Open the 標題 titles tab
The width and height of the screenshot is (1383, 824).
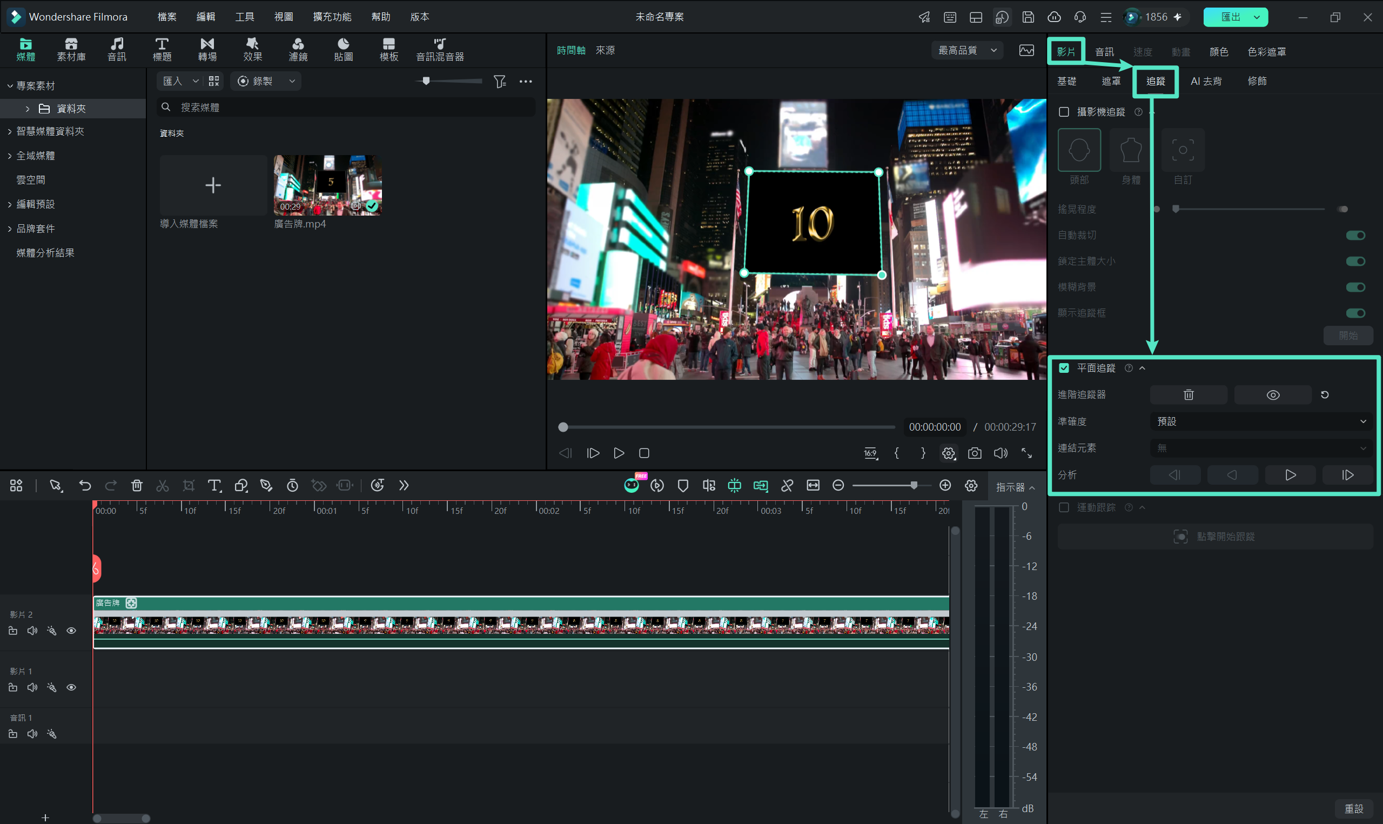[162, 49]
